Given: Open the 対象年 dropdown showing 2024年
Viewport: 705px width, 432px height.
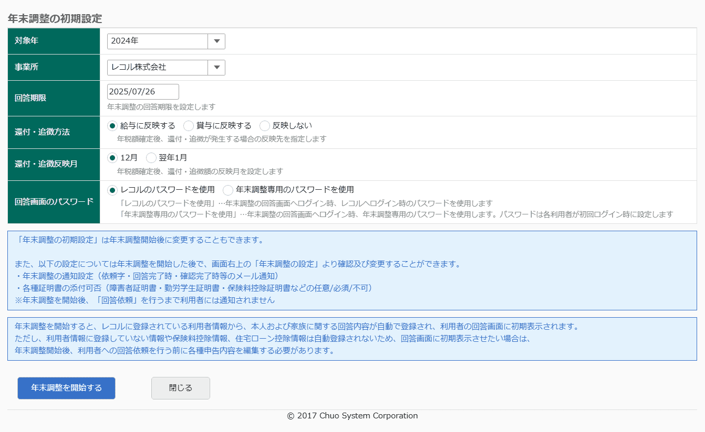Looking at the screenshot, I should coord(166,41).
